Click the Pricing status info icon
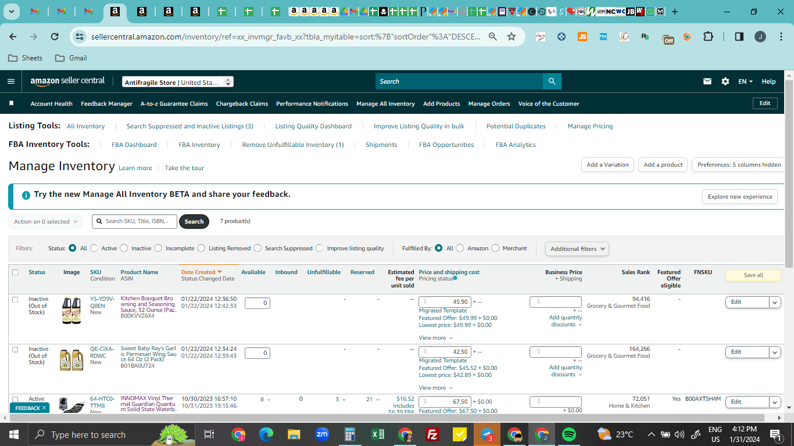This screenshot has width=794, height=446. (x=455, y=278)
